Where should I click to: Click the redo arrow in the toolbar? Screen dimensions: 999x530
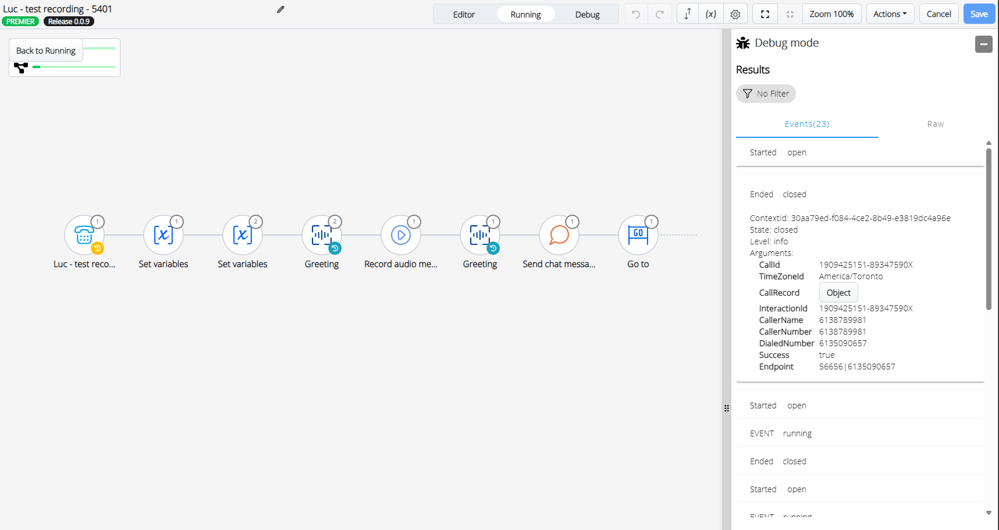[660, 14]
